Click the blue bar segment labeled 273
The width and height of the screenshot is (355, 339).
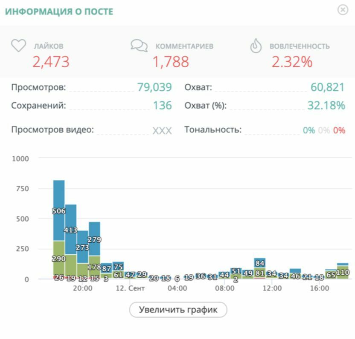pos(82,247)
